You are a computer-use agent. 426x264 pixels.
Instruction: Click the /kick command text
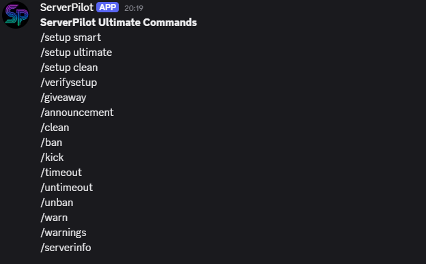(x=52, y=158)
